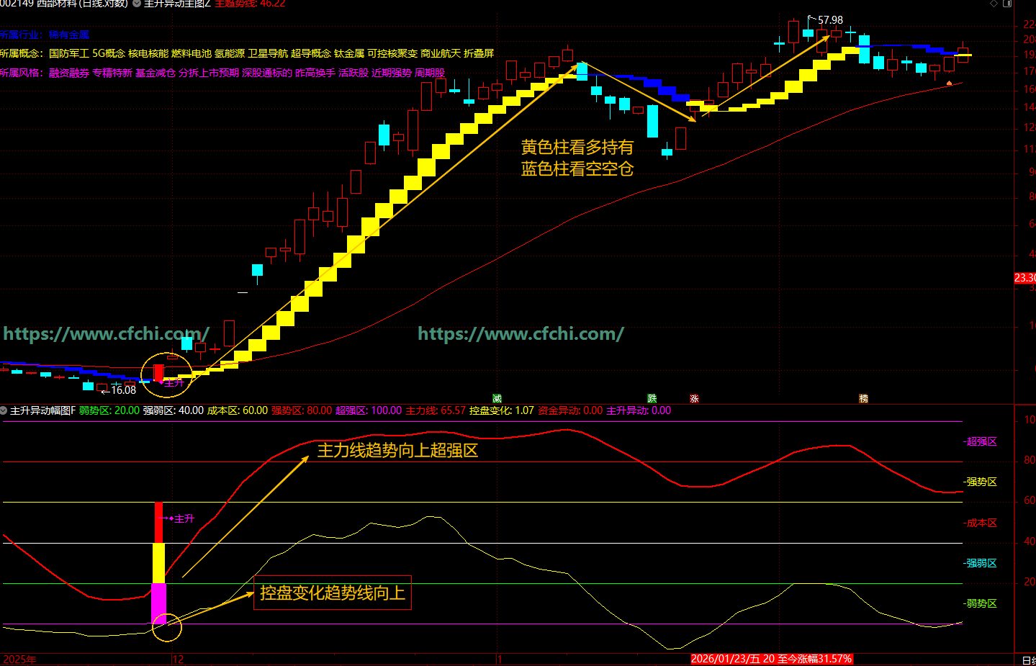The image size is (1036, 666).
Task: Click the 日线 period tab at bottom right
Action: [1029, 660]
